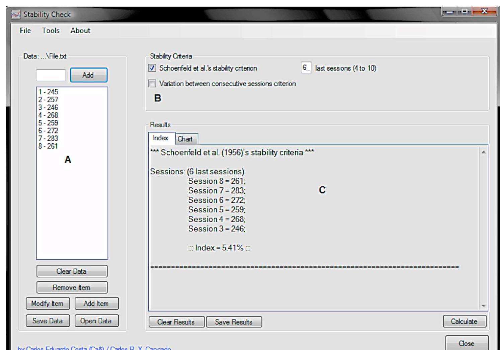This screenshot has height=350, width=500.
Task: Click the results scrollbar down arrow
Action: pyautogui.click(x=483, y=305)
